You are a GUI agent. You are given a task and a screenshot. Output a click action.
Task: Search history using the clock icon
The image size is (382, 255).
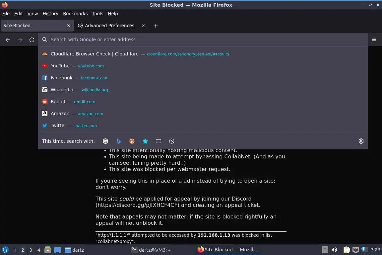(x=171, y=141)
